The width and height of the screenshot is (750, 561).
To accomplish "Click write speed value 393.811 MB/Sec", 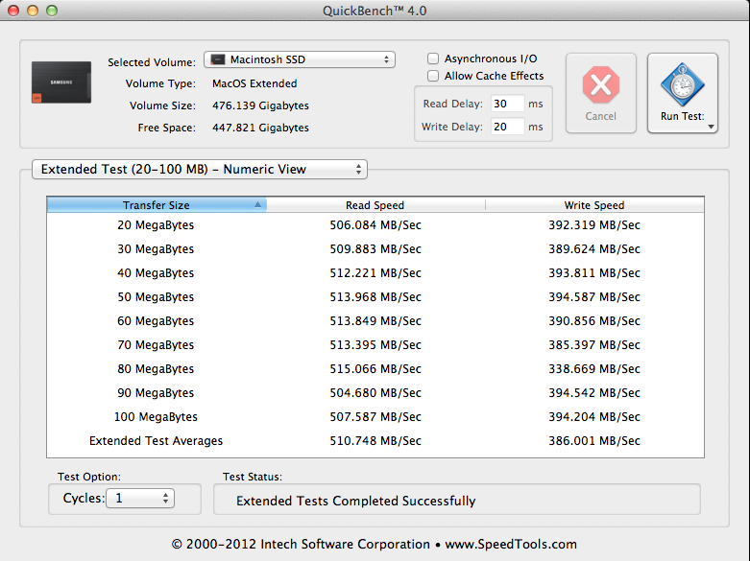I will click(594, 273).
